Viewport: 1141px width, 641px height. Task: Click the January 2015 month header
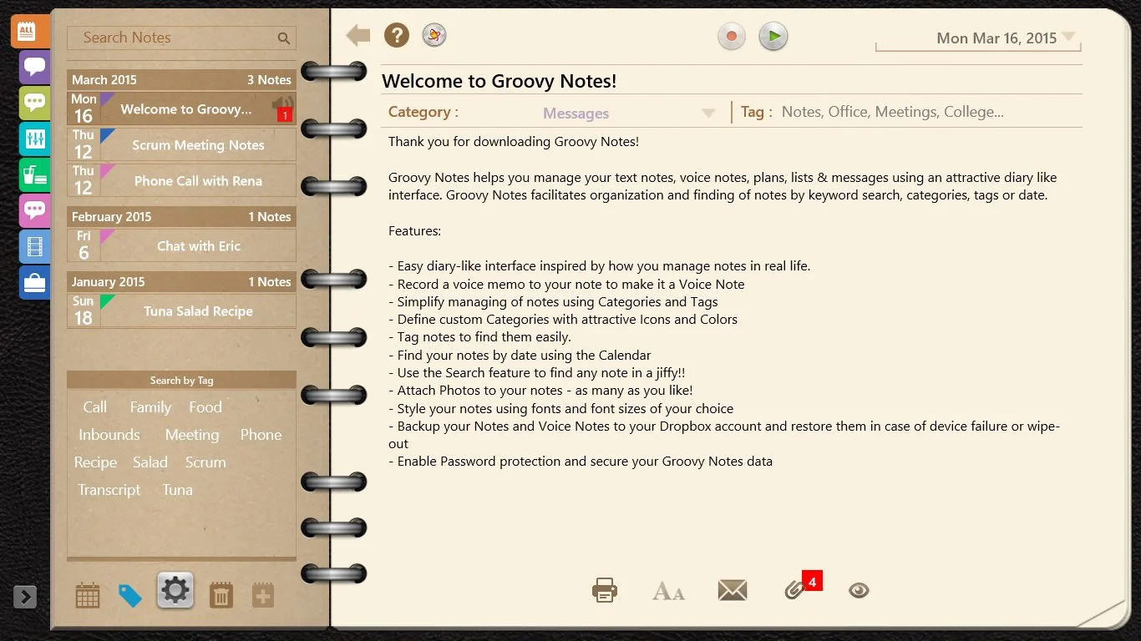point(181,282)
